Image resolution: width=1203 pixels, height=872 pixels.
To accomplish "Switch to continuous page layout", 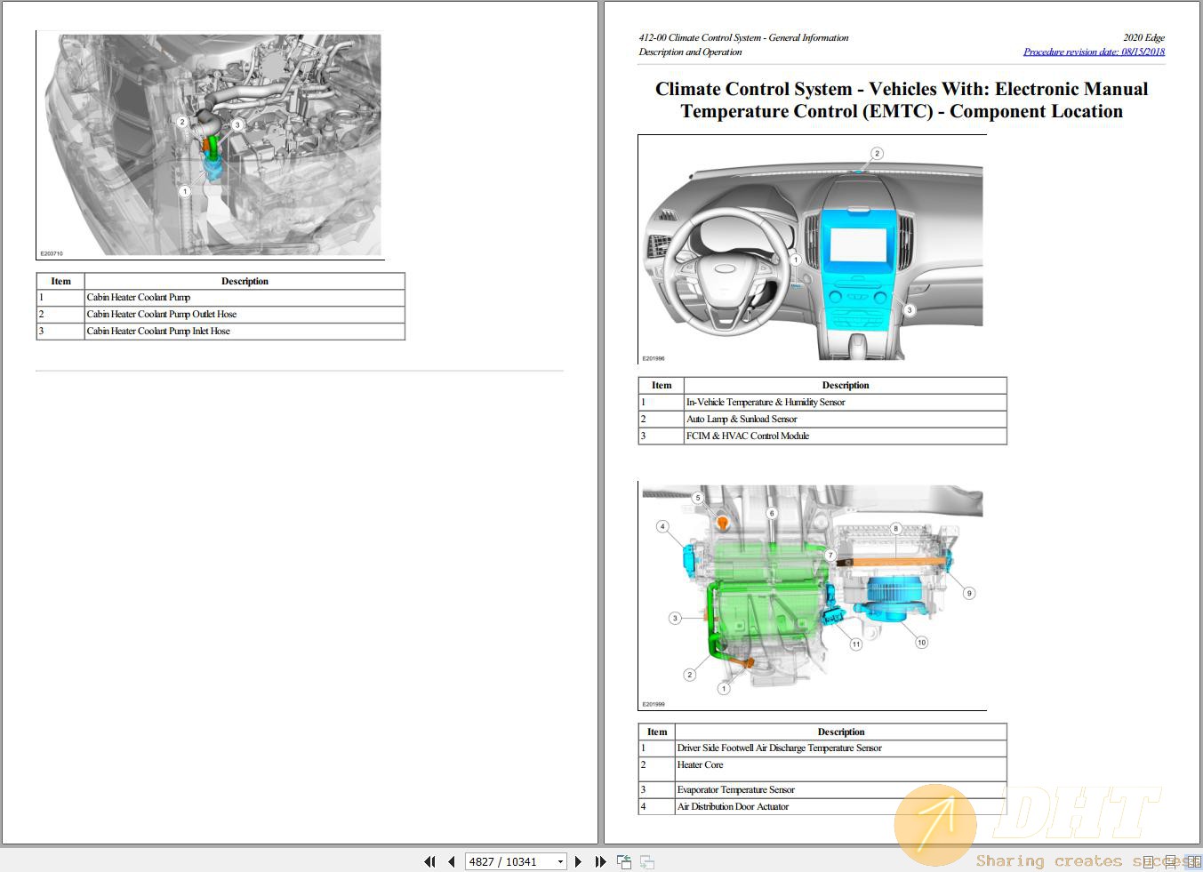I will [x=1171, y=861].
